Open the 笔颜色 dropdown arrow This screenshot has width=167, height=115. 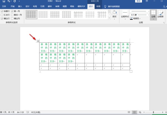[140, 19]
